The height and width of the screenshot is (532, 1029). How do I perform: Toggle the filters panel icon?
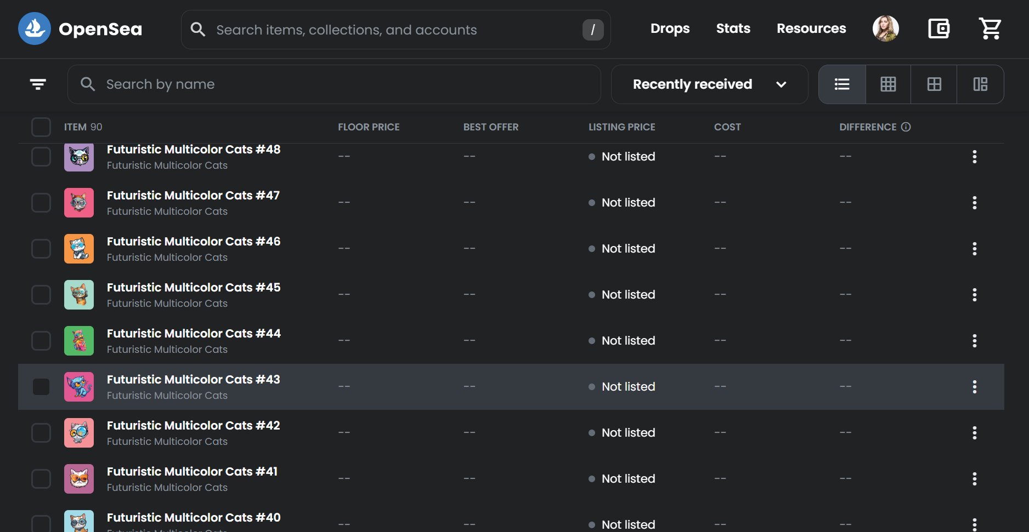point(38,84)
